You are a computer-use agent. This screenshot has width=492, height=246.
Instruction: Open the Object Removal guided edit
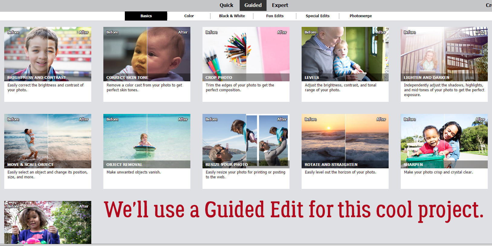coord(147,141)
